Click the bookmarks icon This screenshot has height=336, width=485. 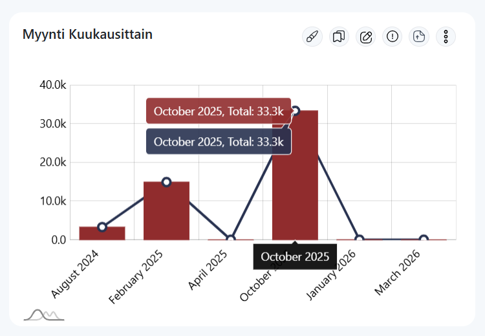coord(339,37)
